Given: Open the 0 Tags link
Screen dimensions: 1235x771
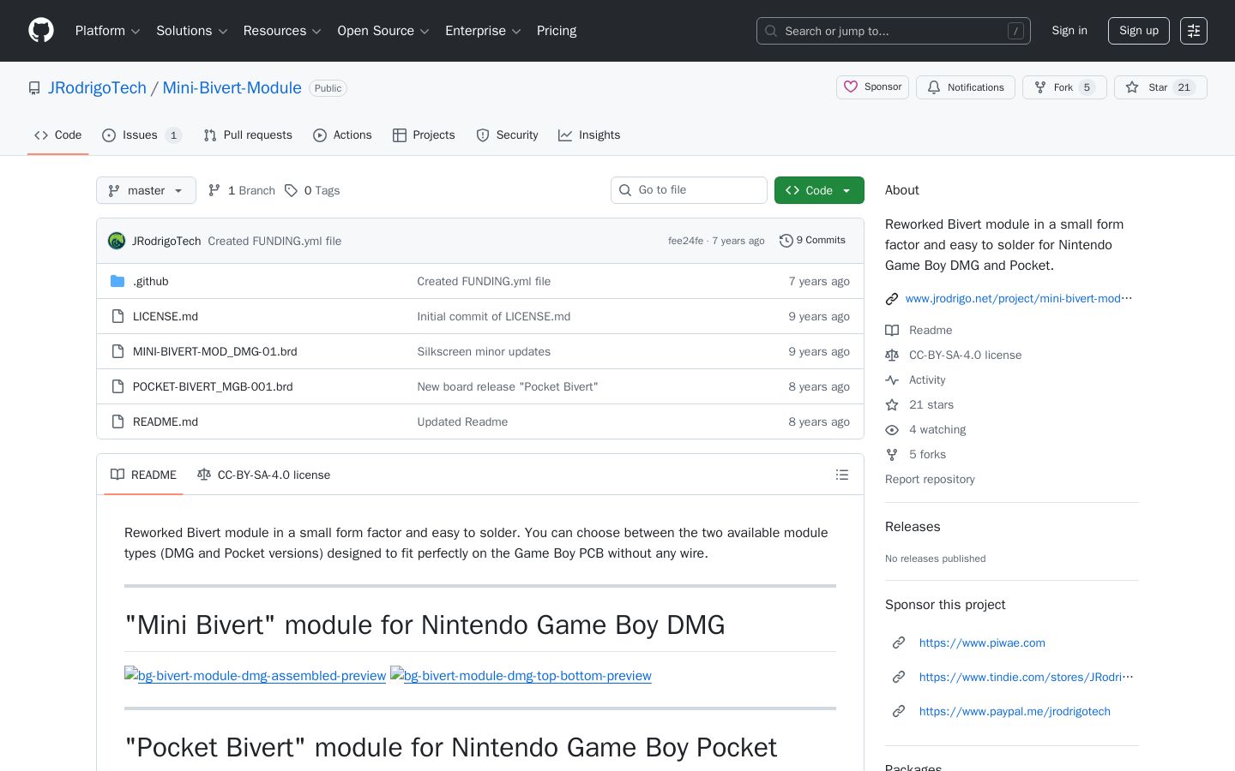Looking at the screenshot, I should [x=312, y=190].
